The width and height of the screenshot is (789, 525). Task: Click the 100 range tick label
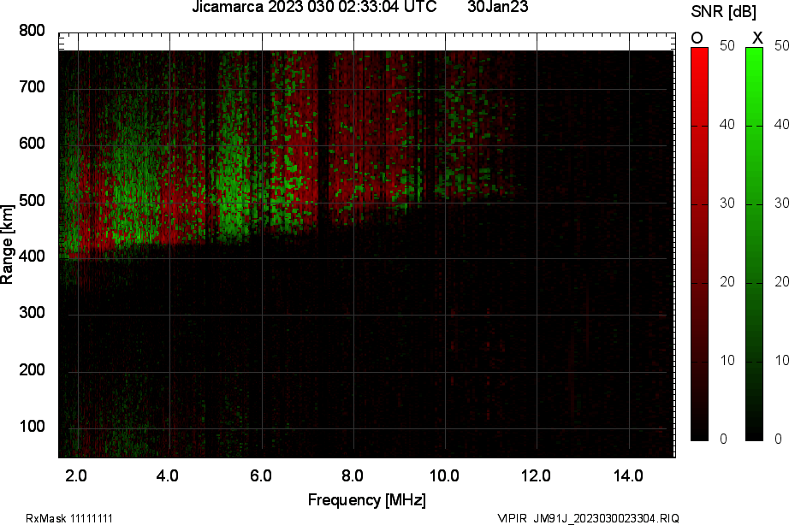coord(32,427)
